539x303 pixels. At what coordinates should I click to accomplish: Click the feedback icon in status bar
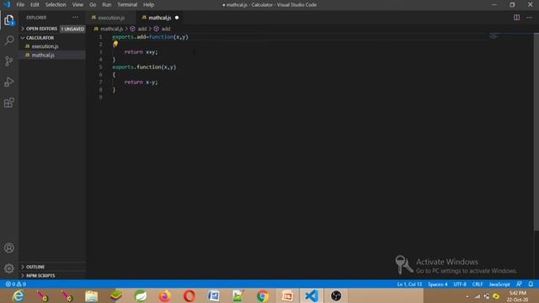pyautogui.click(x=519, y=284)
